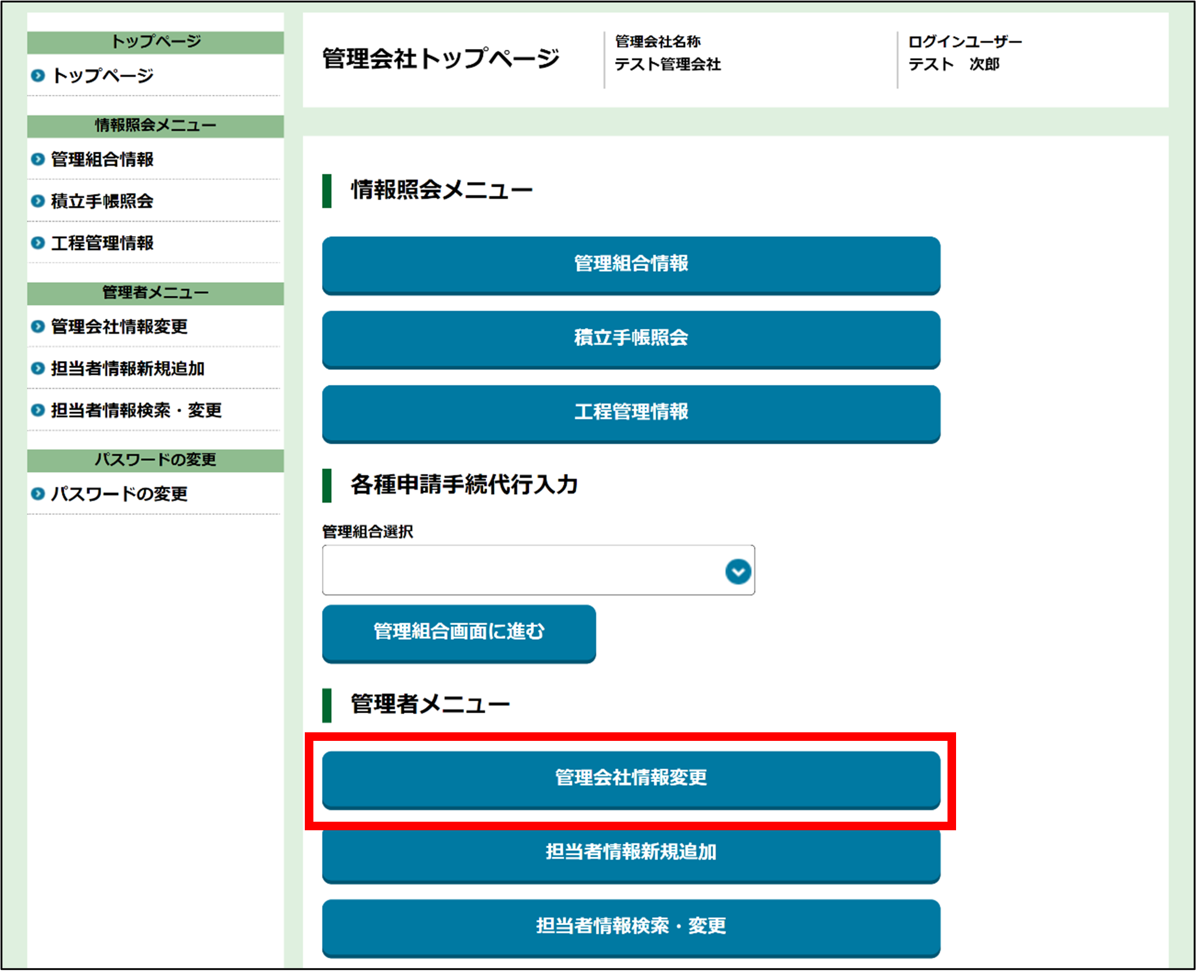Image resolution: width=1196 pixels, height=976 pixels.
Task: Click the main 管理者メニュー section heading
Action: click(x=430, y=705)
